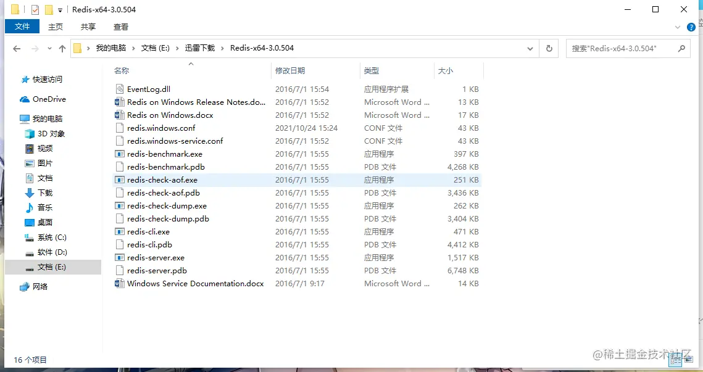703x372 pixels.
Task: Click the 迅雷下载 breadcrumb
Action: coord(200,48)
